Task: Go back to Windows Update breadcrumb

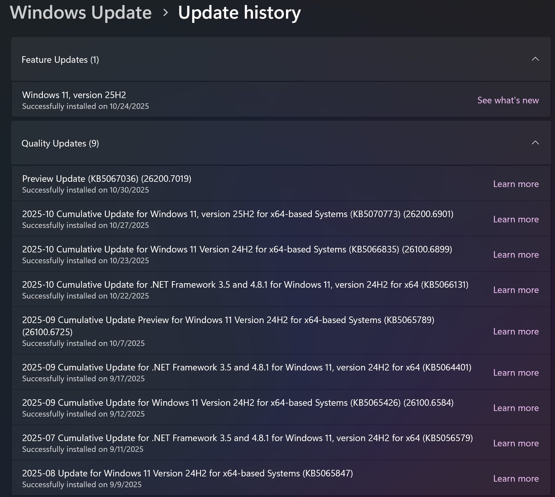Action: point(81,13)
